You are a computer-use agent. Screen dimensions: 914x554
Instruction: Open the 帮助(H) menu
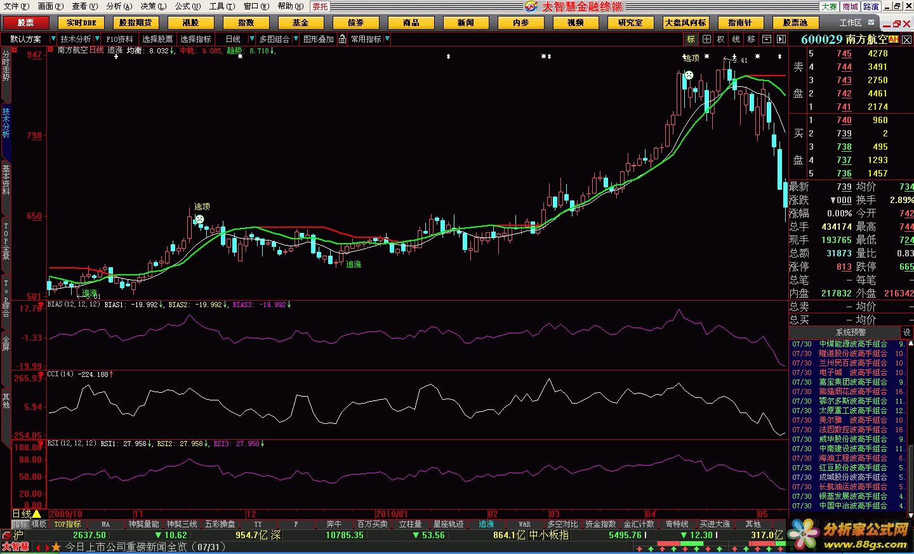pos(290,6)
